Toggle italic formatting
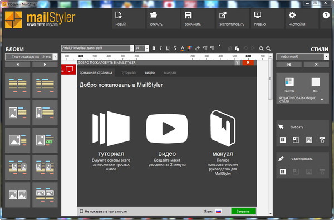This screenshot has width=334, height=220. (x=161, y=48)
